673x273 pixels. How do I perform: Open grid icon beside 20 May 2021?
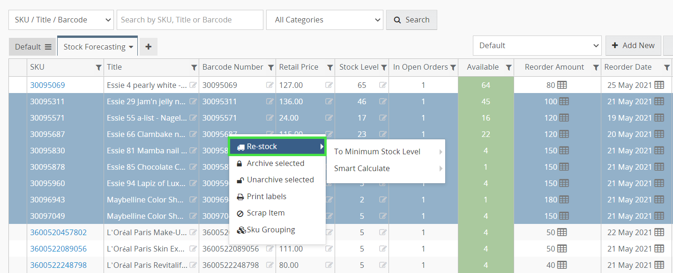659,134
